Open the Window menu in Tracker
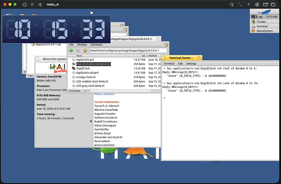281x184 pixels. (82, 45)
